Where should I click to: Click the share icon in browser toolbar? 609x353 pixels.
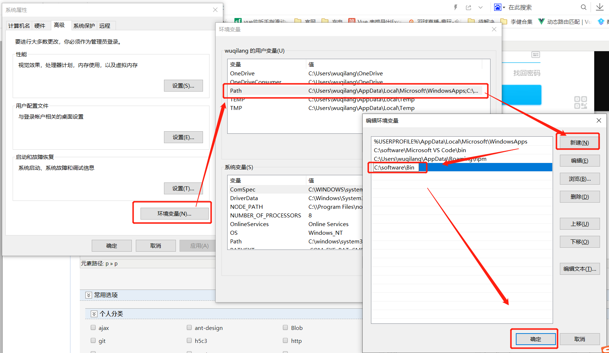[469, 7]
